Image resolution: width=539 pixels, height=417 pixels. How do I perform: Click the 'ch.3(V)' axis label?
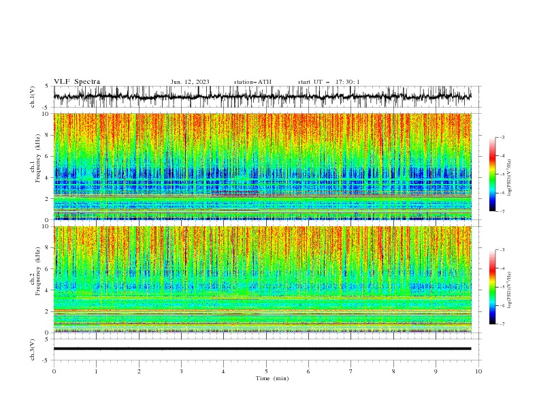coord(33,350)
